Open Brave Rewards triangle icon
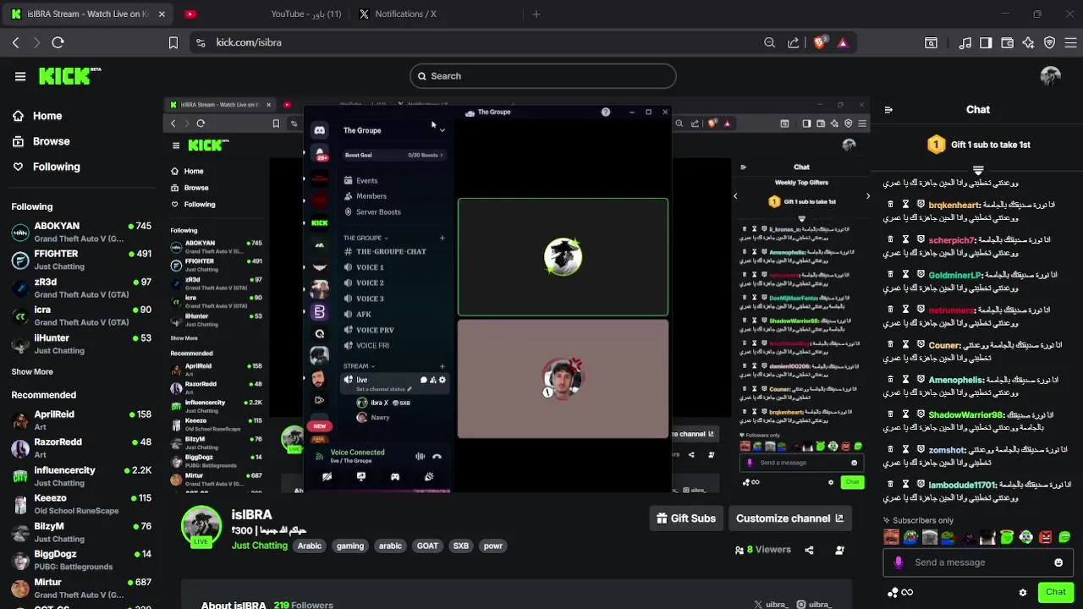1083x609 pixels. [x=842, y=42]
